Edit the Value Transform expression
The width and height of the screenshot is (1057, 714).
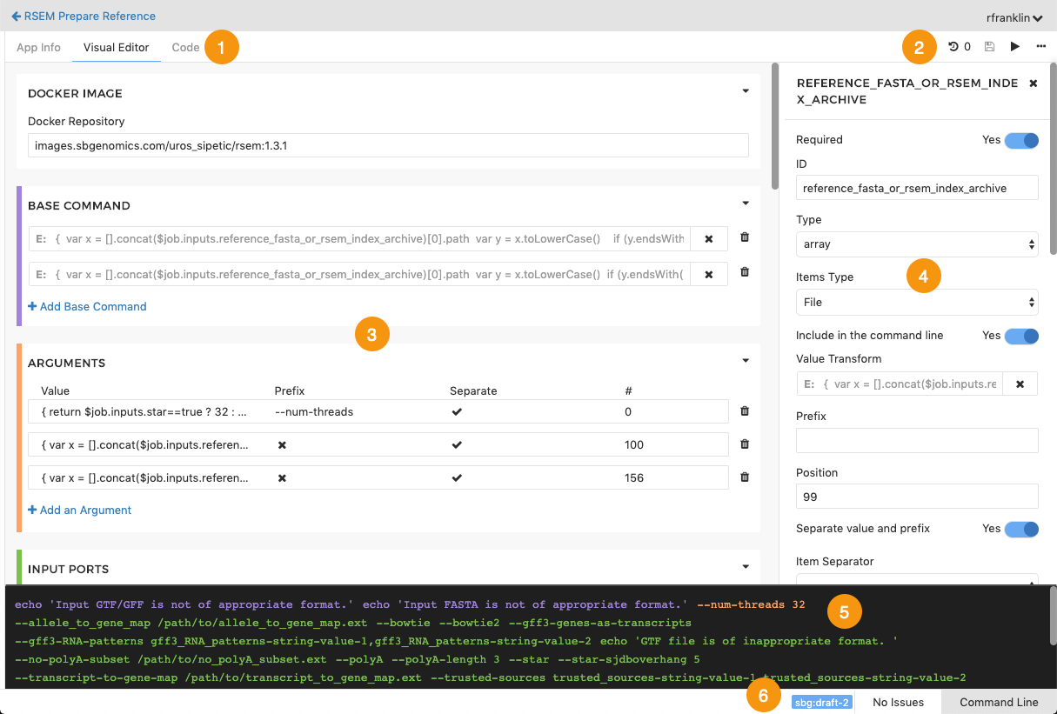pos(900,384)
